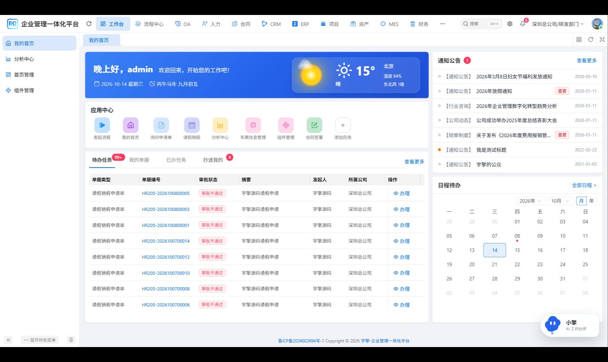This screenshot has width=608, height=362.
Task: Open the 车辆信息管理 app icon
Action: pos(253,125)
